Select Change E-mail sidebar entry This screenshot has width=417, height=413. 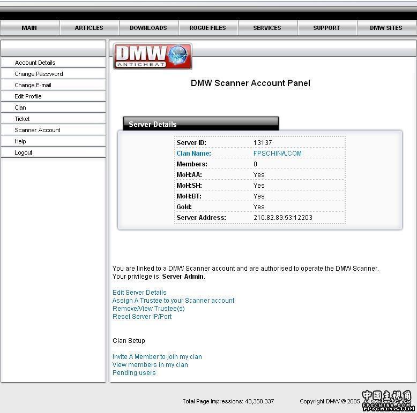[x=53, y=85]
